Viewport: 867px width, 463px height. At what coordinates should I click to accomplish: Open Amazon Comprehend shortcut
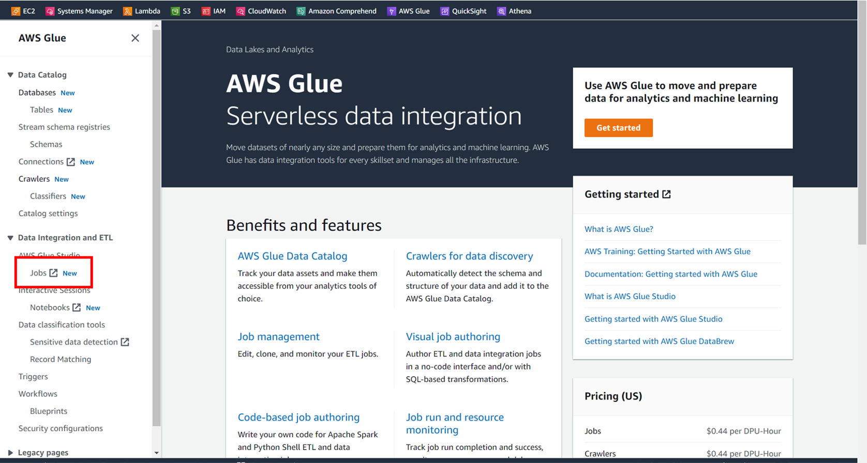[336, 10]
